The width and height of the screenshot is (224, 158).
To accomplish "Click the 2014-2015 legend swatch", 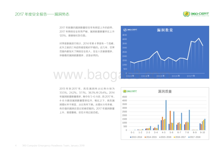I will click(x=145, y=137).
